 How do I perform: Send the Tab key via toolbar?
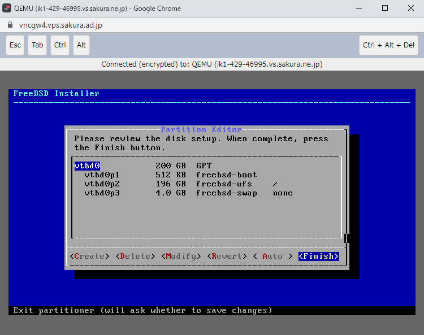tap(37, 45)
